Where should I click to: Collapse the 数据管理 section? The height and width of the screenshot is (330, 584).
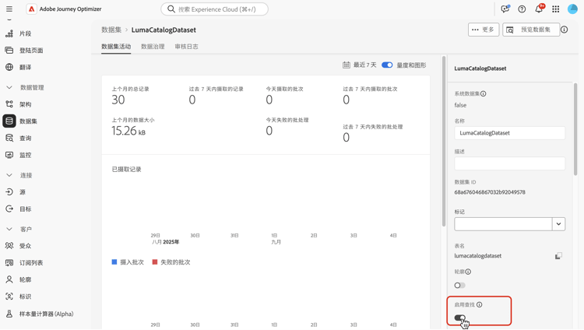click(9, 87)
